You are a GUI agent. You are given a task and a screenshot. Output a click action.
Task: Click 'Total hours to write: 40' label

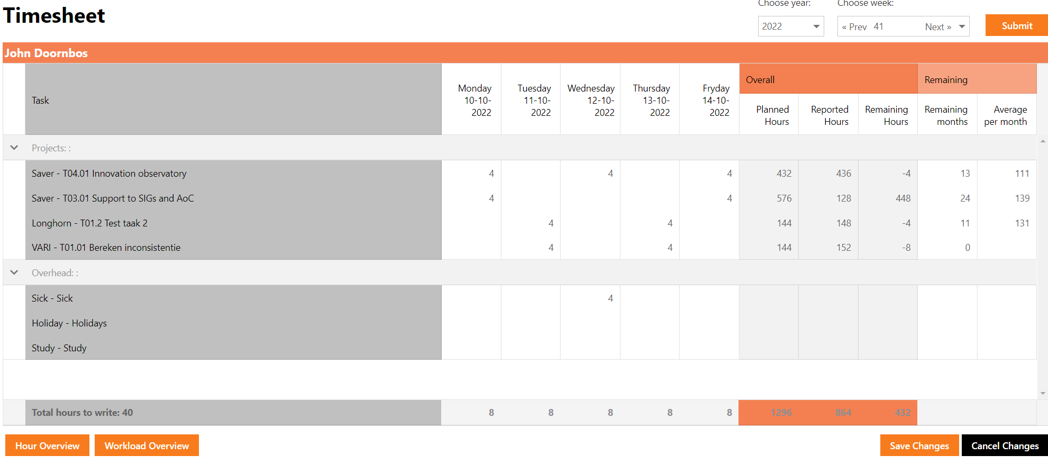(x=83, y=412)
